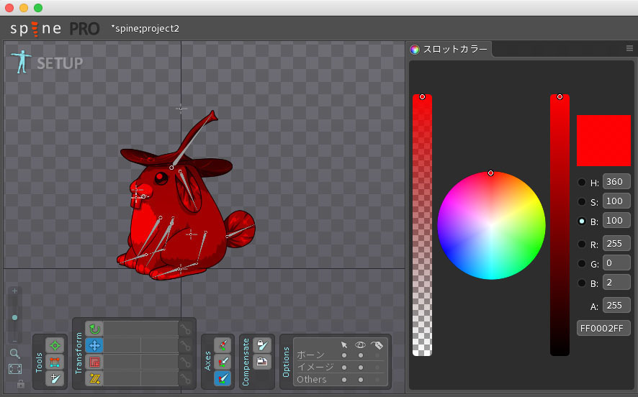Click the blue value field showing 2
This screenshot has height=397, width=638.
click(x=616, y=283)
